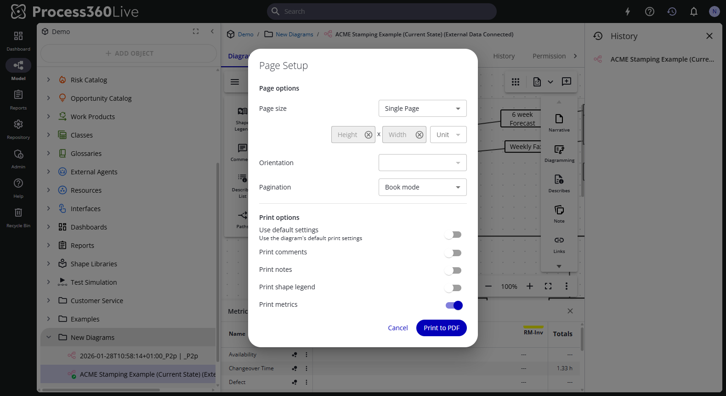Close the Metrics panel
This screenshot has width=726, height=396.
pos(570,311)
